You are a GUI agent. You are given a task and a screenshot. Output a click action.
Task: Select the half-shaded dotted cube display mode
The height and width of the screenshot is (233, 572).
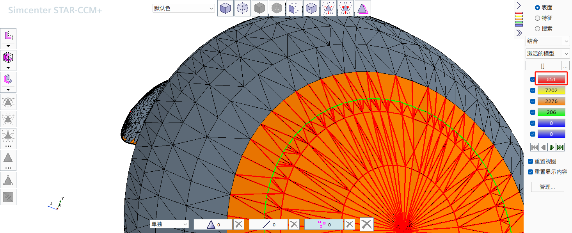(x=294, y=8)
